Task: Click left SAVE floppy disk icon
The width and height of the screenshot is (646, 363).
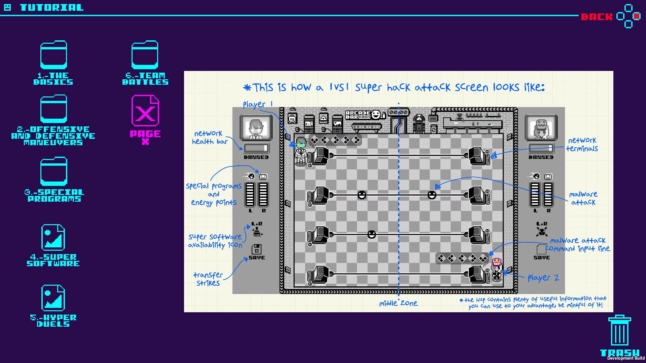Action: [256, 249]
